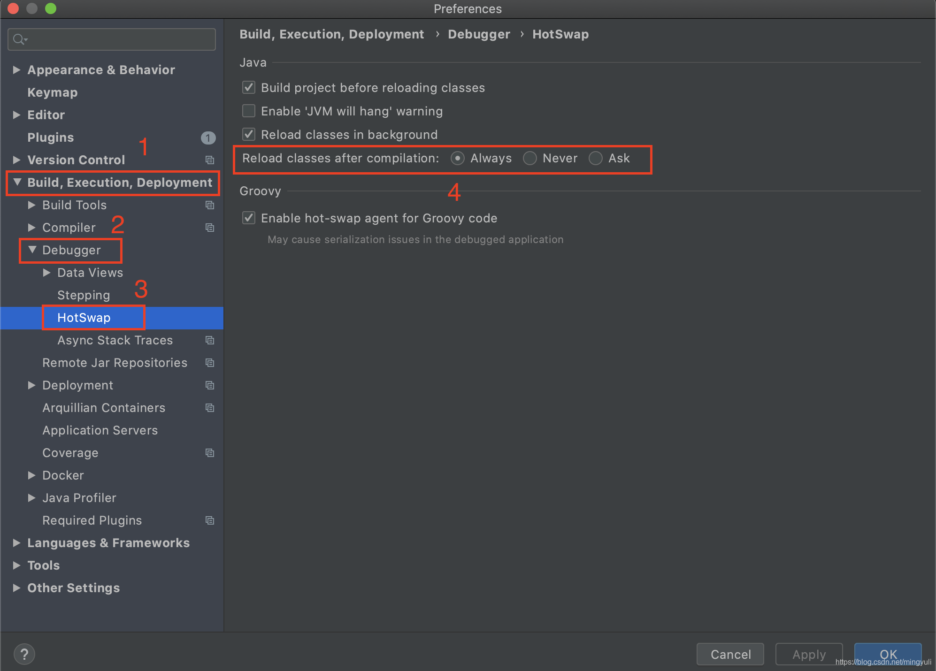Viewport: 936px width, 671px height.
Task: Expand the Appearance & Behavior section
Action: pos(17,70)
